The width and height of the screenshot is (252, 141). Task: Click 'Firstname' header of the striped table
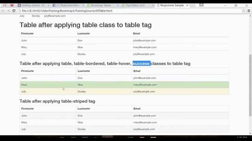27,109
